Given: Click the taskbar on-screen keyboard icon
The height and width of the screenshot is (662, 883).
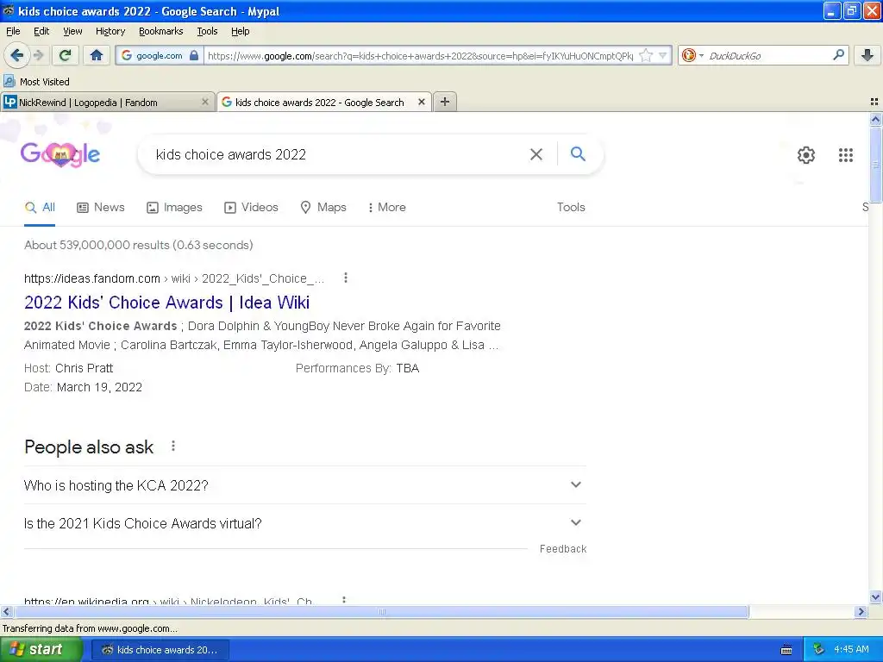Looking at the screenshot, I should pos(786,650).
